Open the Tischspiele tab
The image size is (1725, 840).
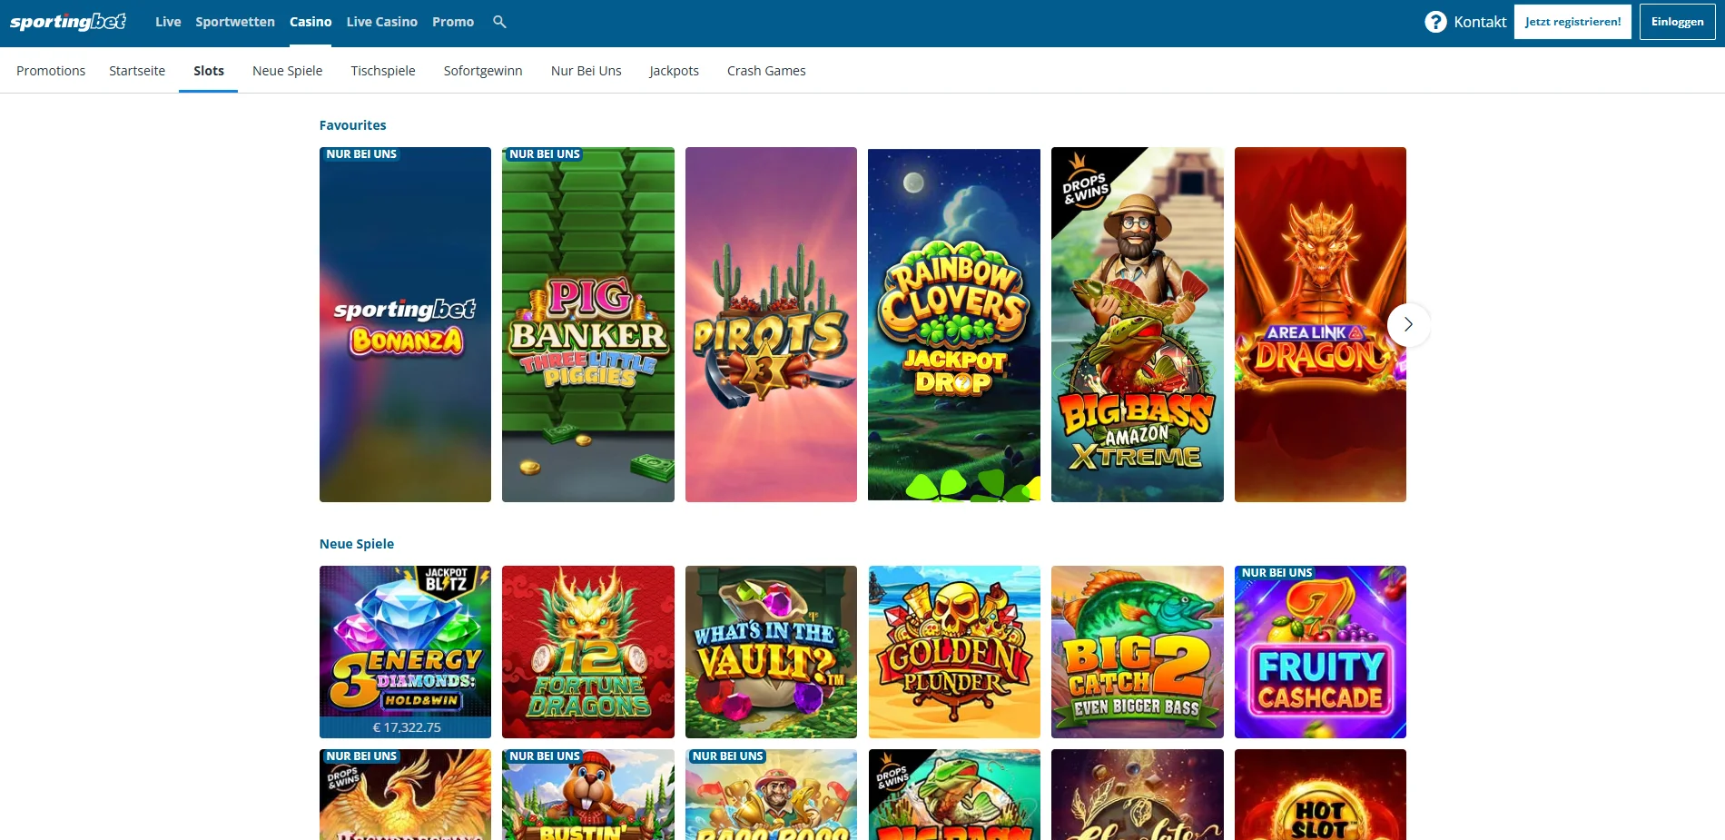(x=383, y=71)
